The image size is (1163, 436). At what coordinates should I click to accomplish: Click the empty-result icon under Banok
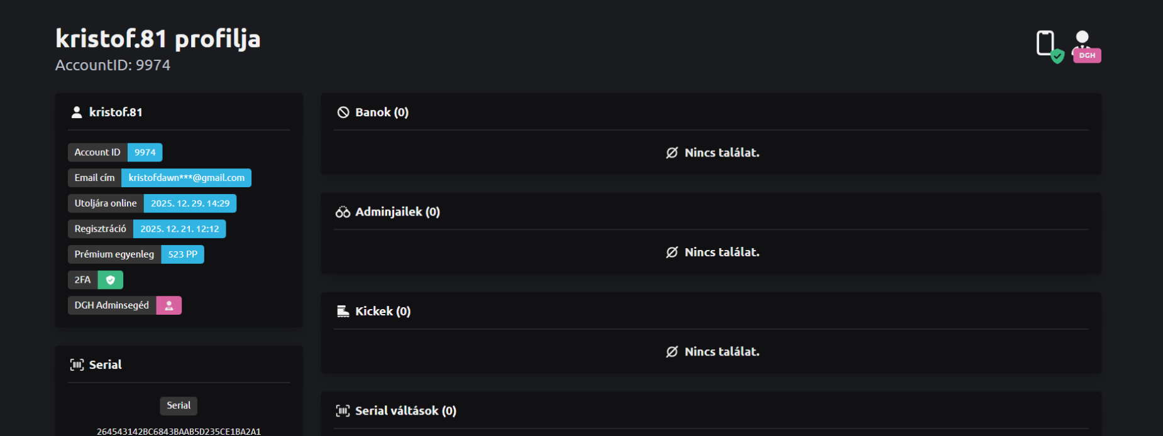[x=672, y=153]
